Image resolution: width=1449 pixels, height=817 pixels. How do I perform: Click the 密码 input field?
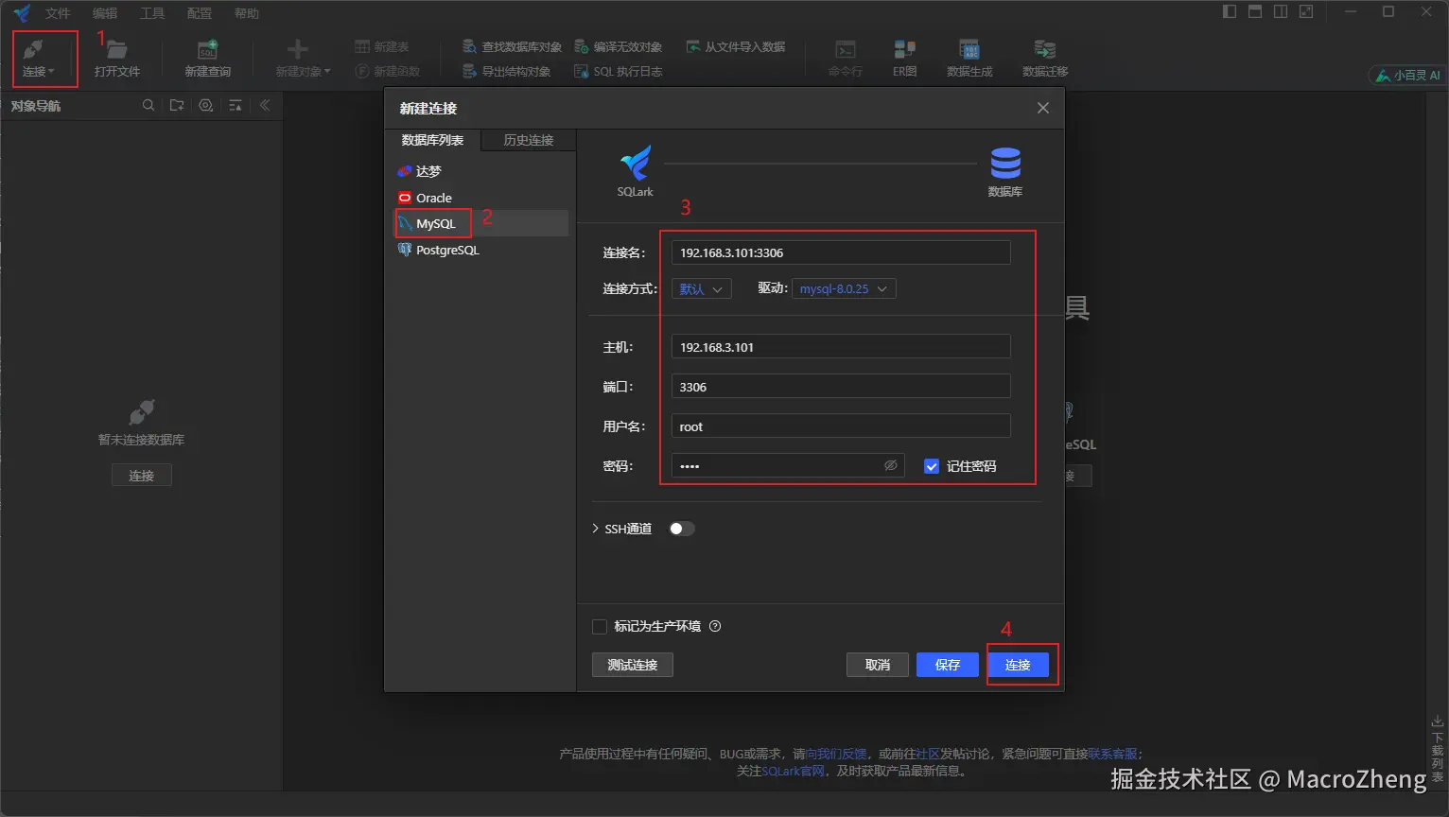point(788,465)
